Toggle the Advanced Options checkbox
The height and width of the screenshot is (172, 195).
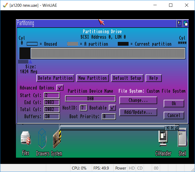pyautogui.click(x=60, y=88)
